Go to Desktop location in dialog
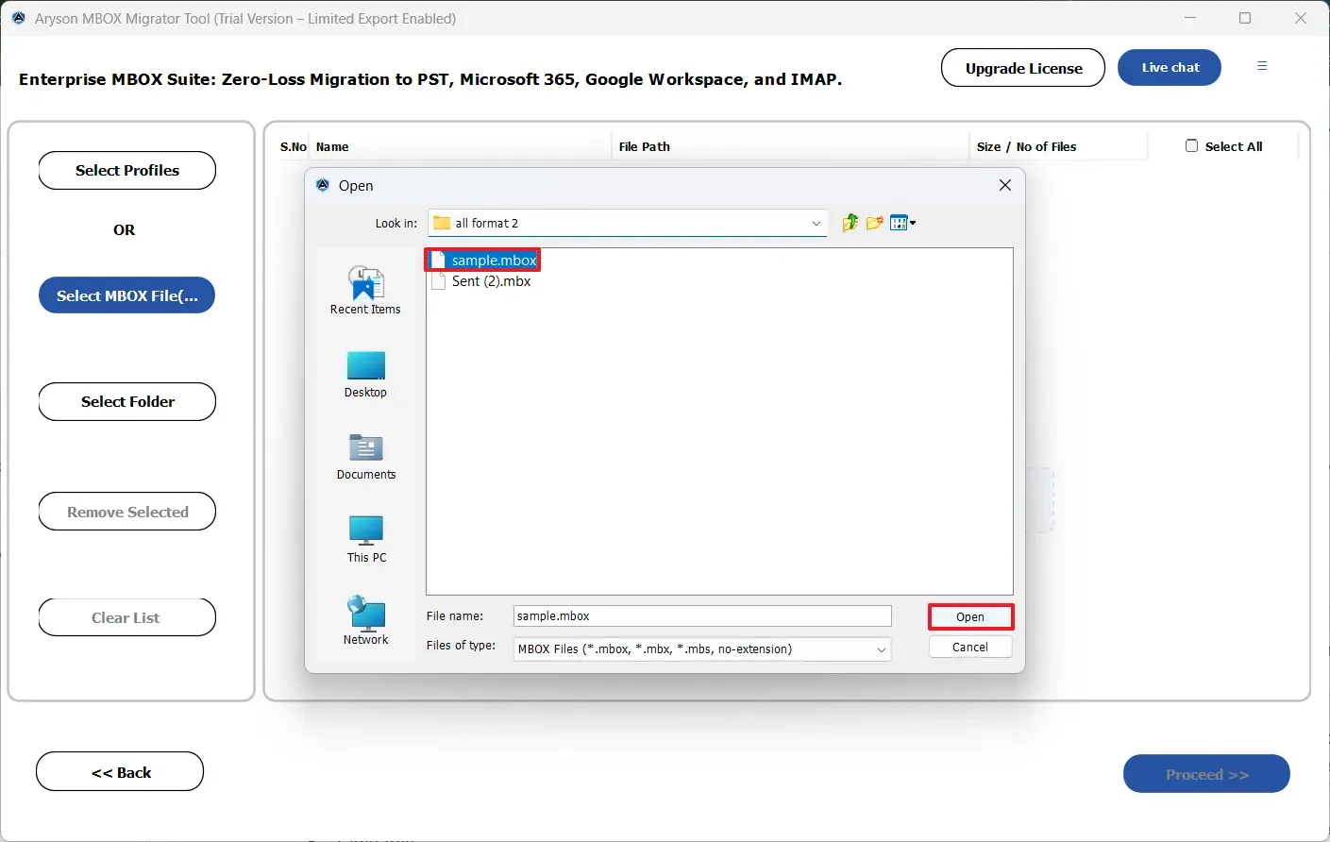Viewport: 1330px width, 842px height. [365, 374]
